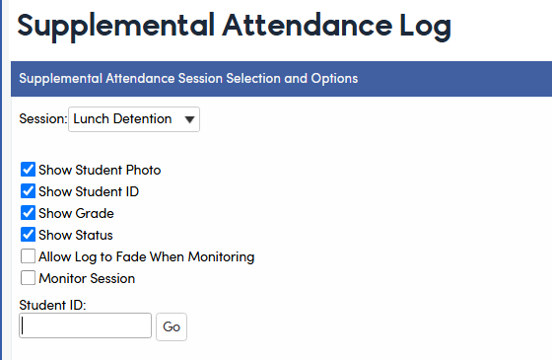This screenshot has width=552, height=360.
Task: Open the Session dropdown arrow
Action: [x=189, y=119]
